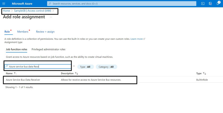
Task: Sort roles by the Name column
Action: pyautogui.click(x=11, y=74)
